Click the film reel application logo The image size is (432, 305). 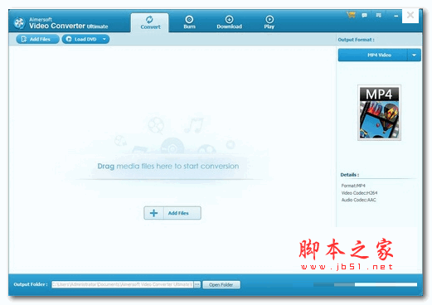(19, 23)
